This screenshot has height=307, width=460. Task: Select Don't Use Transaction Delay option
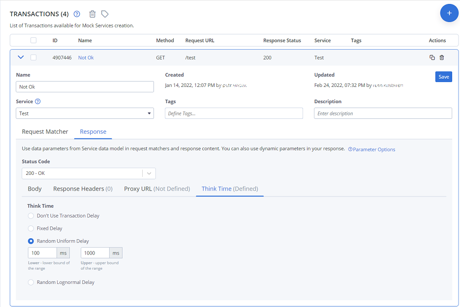[x=31, y=216]
